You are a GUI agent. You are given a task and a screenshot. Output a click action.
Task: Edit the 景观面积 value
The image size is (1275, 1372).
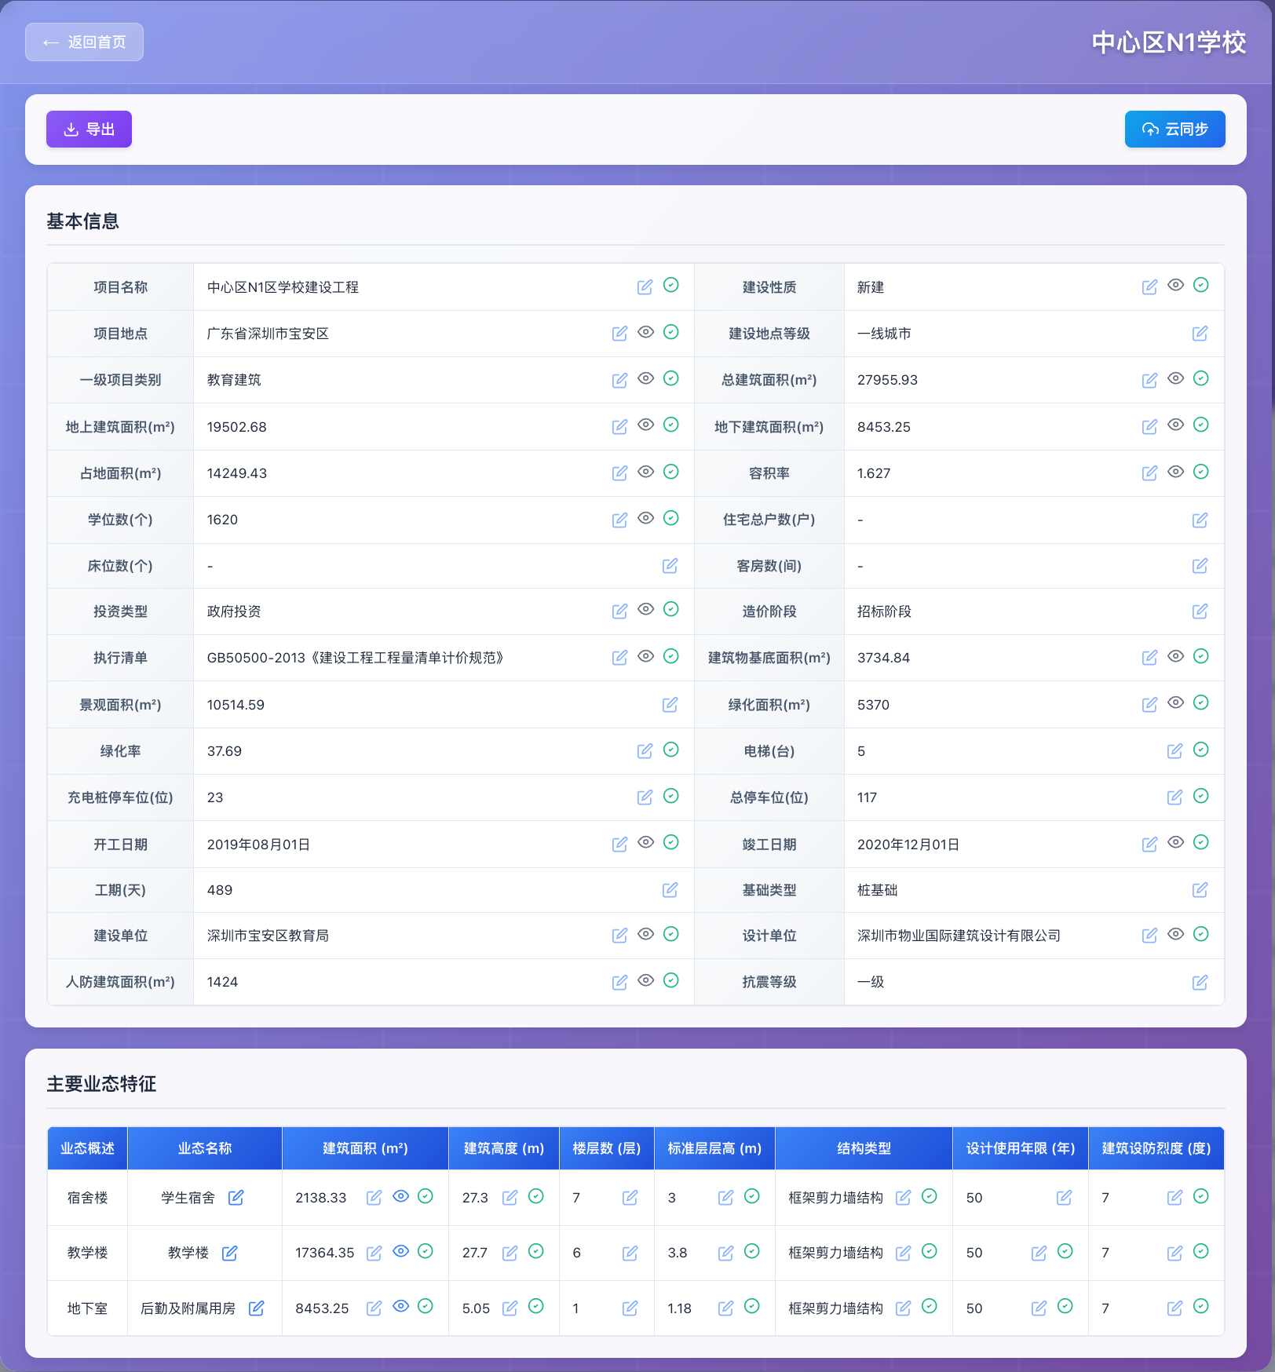(x=670, y=705)
